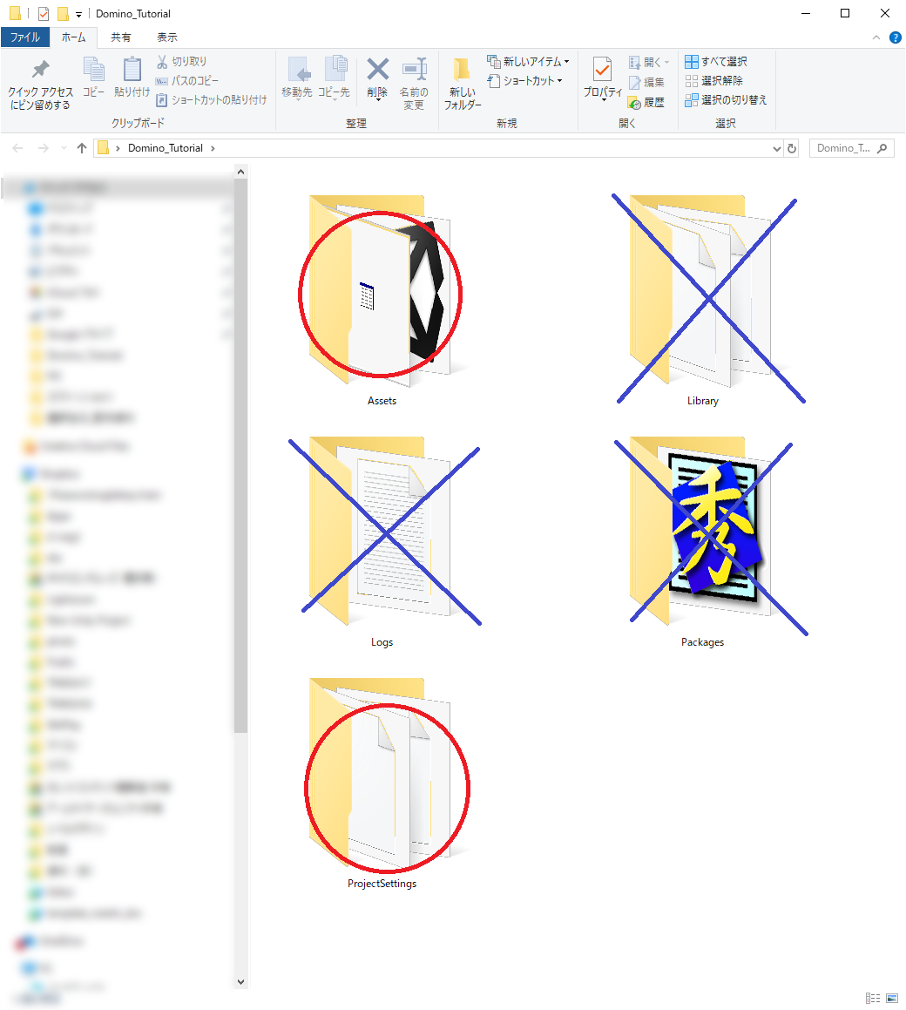
Task: Collapse the ribbon with the chevron
Action: pos(876,37)
